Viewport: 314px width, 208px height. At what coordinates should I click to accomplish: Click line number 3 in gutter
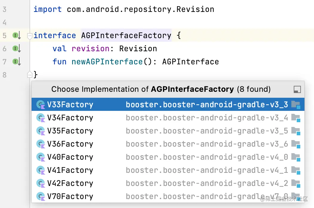coord(4,10)
